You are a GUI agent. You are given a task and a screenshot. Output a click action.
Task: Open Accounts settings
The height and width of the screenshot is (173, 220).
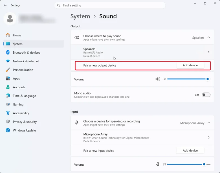34,87
